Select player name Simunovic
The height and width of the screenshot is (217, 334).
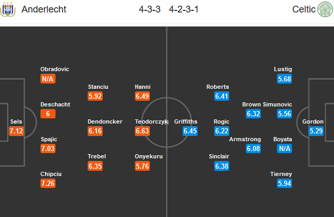pyautogui.click(x=277, y=104)
